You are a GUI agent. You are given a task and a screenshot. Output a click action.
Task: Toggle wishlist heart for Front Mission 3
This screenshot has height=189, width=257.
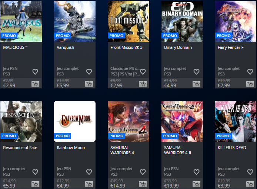[x=143, y=72]
